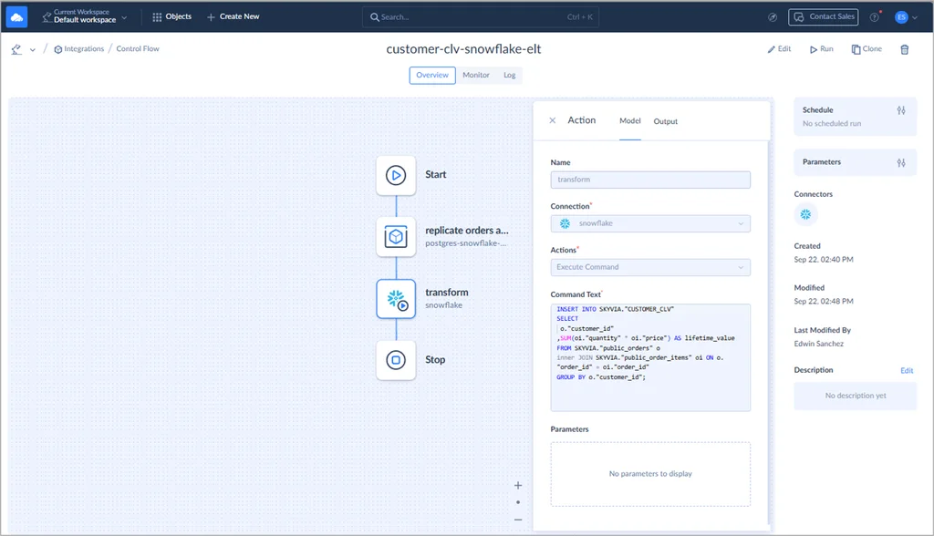The width and height of the screenshot is (934, 536).
Task: Switch to the Monitor tab
Action: click(476, 75)
